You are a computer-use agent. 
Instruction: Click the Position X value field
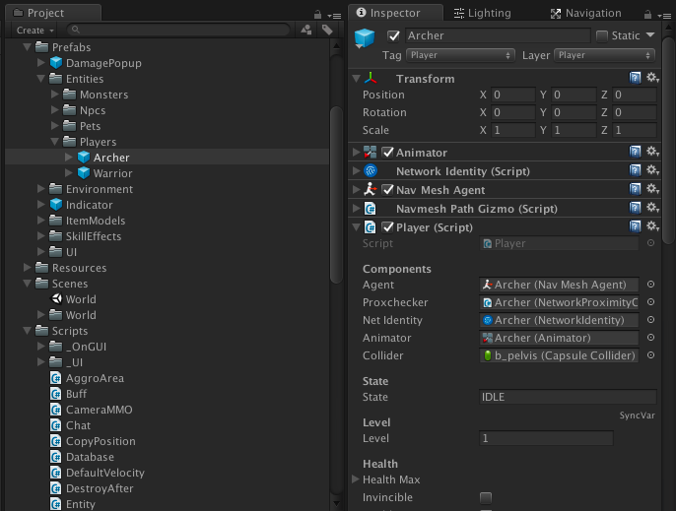point(513,95)
